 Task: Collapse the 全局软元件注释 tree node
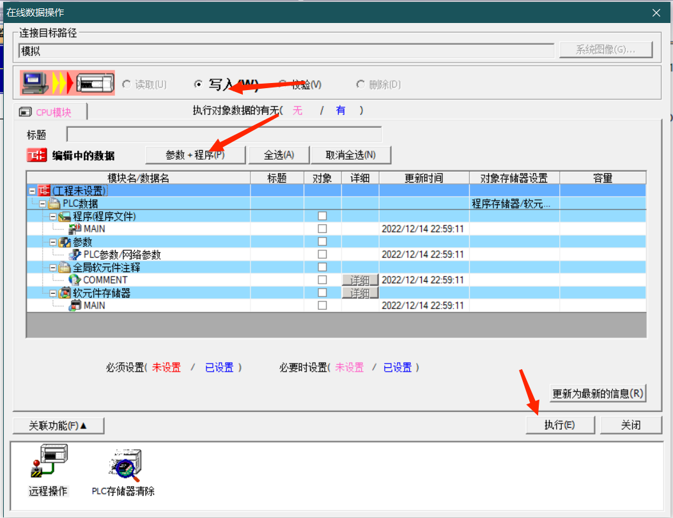pos(53,268)
